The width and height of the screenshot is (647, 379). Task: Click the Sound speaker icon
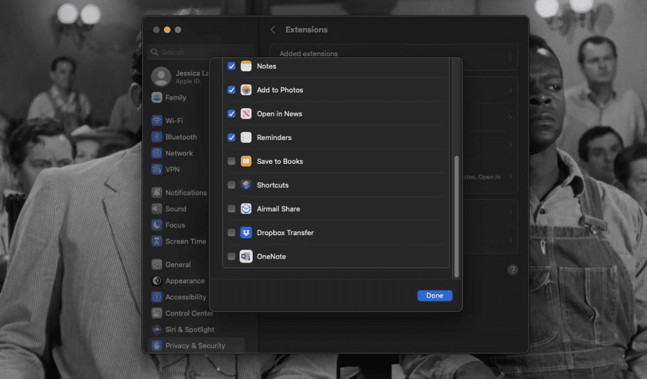pyautogui.click(x=157, y=208)
